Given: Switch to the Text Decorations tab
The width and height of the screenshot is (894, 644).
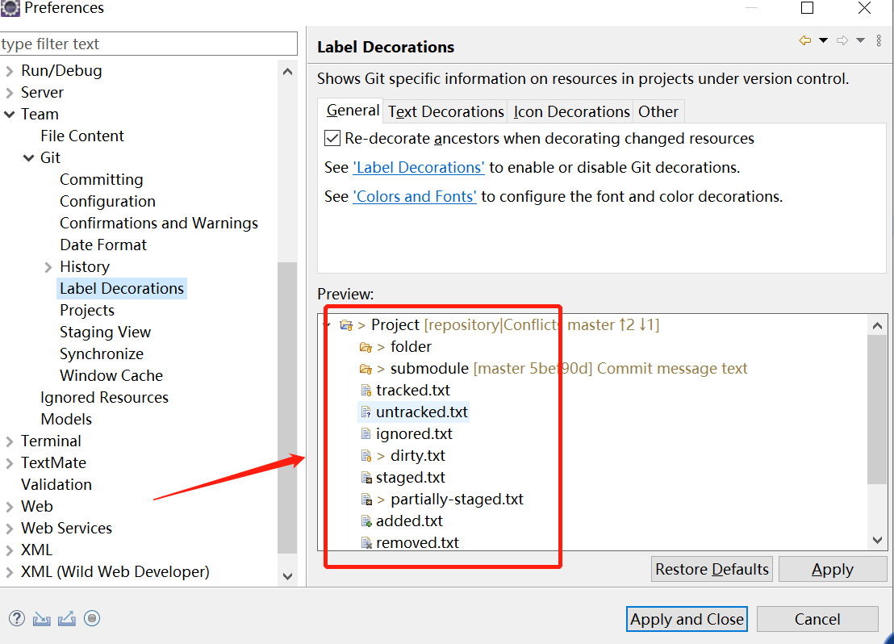Looking at the screenshot, I should pyautogui.click(x=445, y=111).
